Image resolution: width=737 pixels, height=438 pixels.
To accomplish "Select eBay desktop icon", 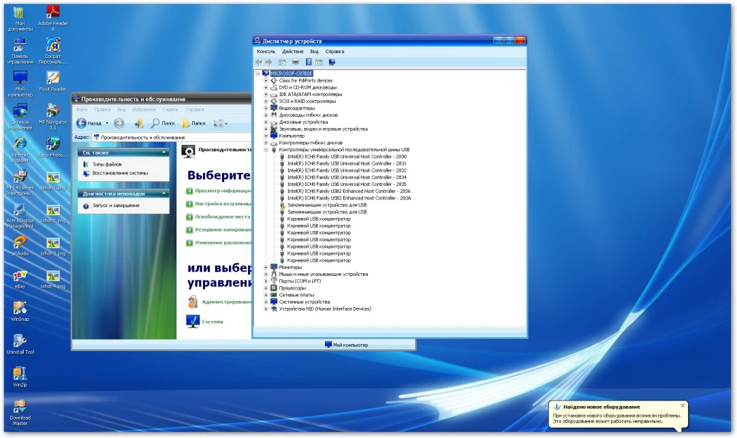I will click(x=20, y=279).
